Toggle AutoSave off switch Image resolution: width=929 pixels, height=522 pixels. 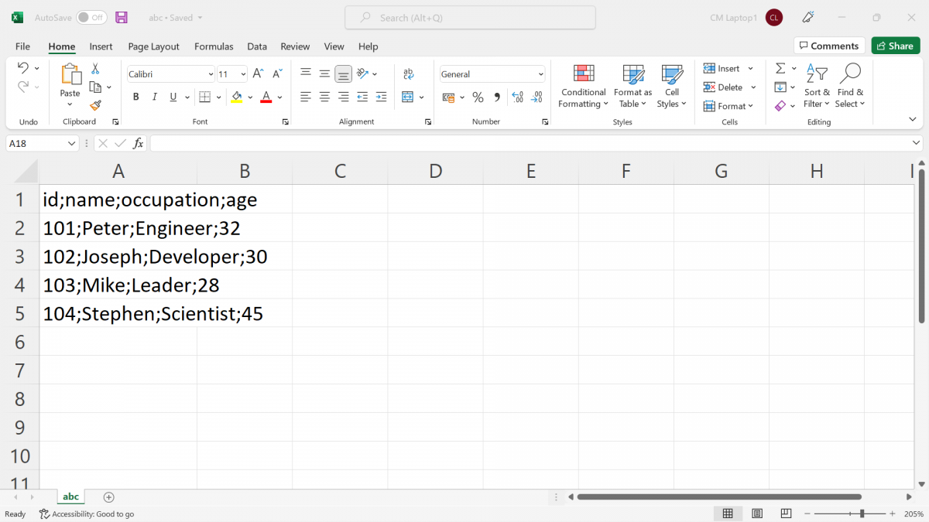click(x=91, y=17)
